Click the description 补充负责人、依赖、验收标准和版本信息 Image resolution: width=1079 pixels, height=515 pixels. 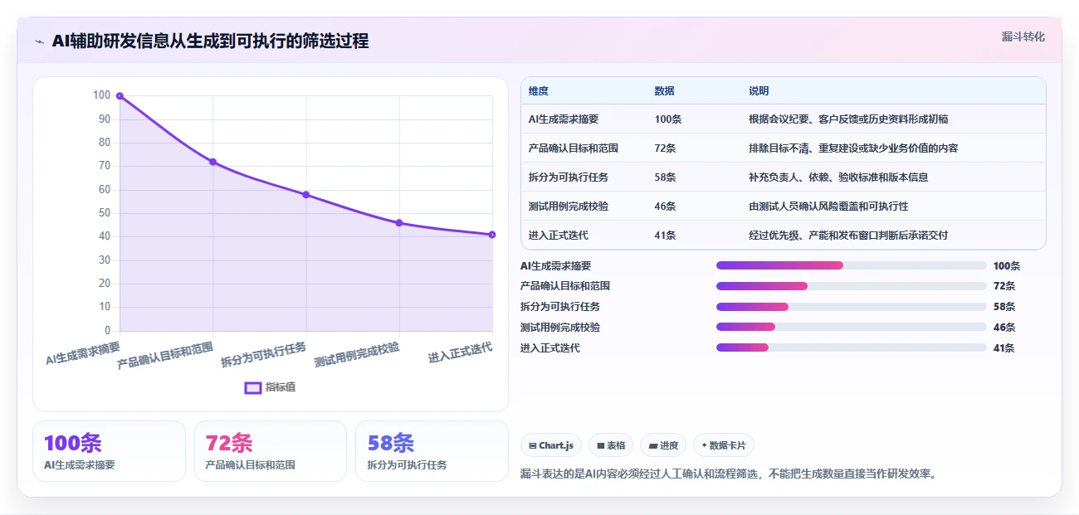pos(838,177)
